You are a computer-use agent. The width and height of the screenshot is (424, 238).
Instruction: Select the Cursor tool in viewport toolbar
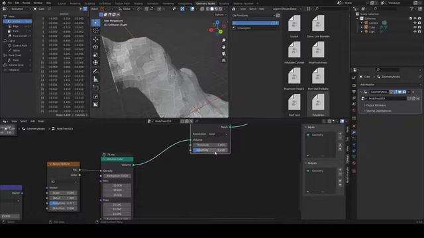point(95,31)
